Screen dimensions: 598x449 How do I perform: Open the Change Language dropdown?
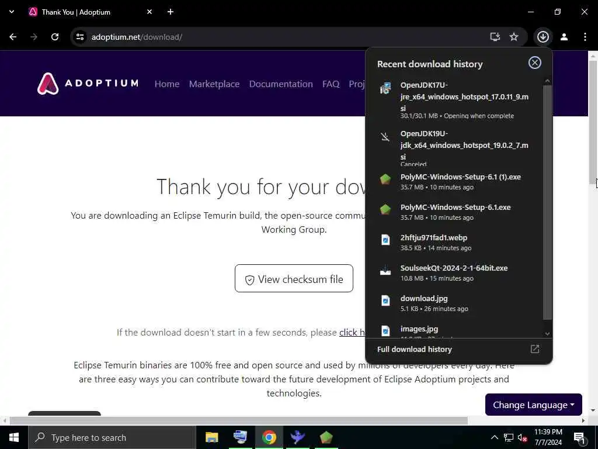tap(534, 405)
